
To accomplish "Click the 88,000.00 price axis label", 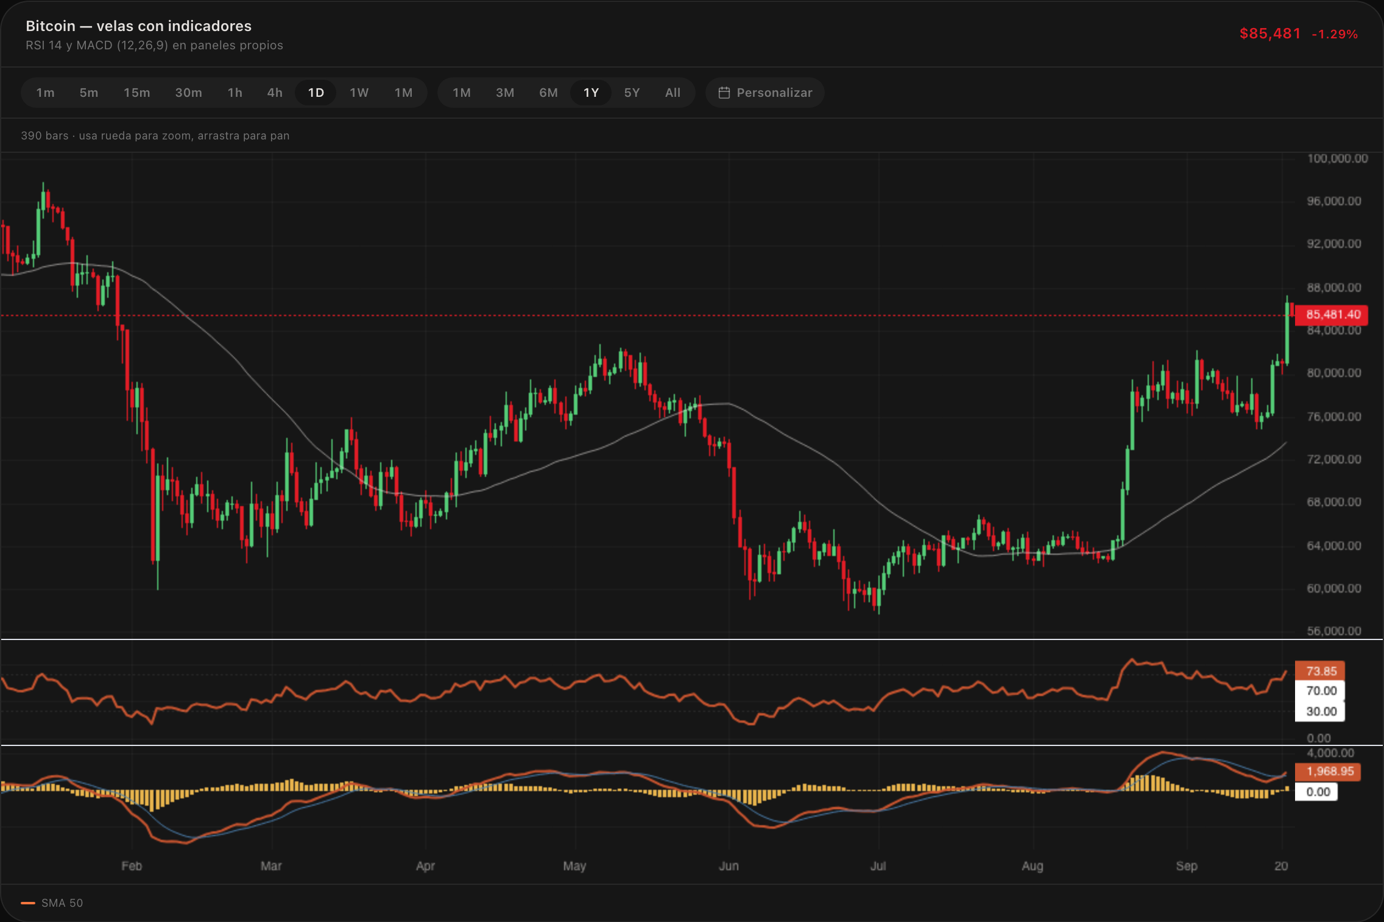I will click(x=1334, y=287).
